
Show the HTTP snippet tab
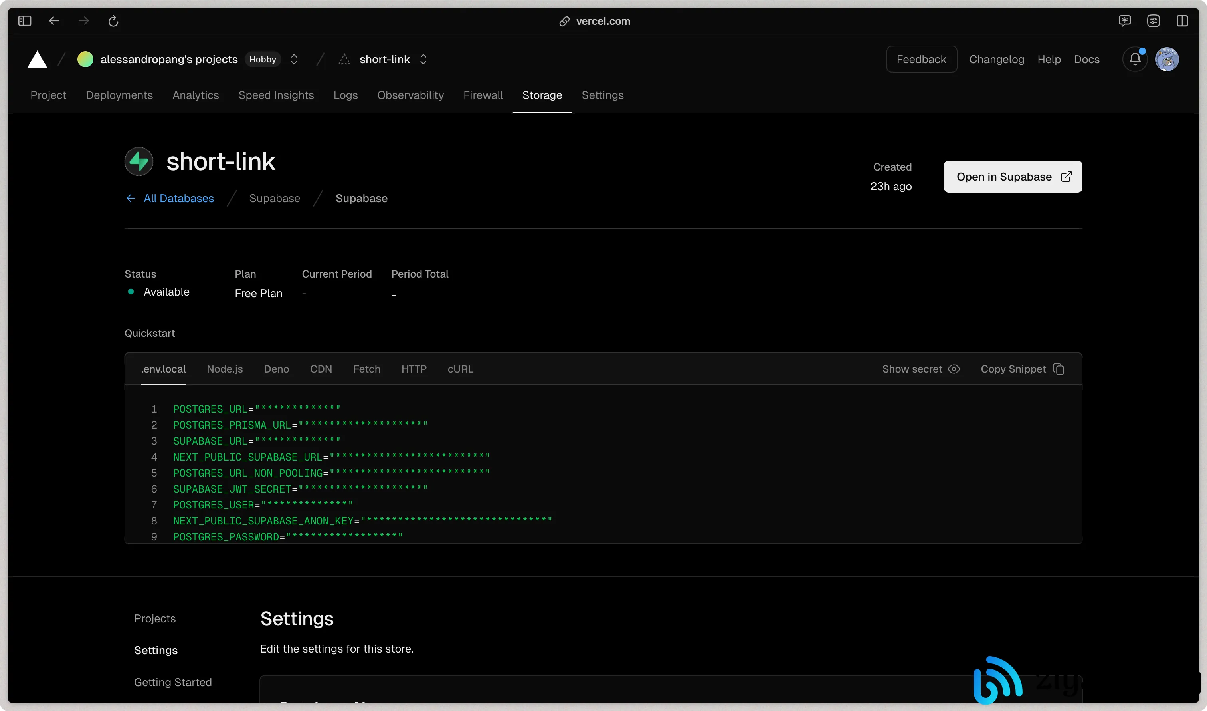coord(414,369)
